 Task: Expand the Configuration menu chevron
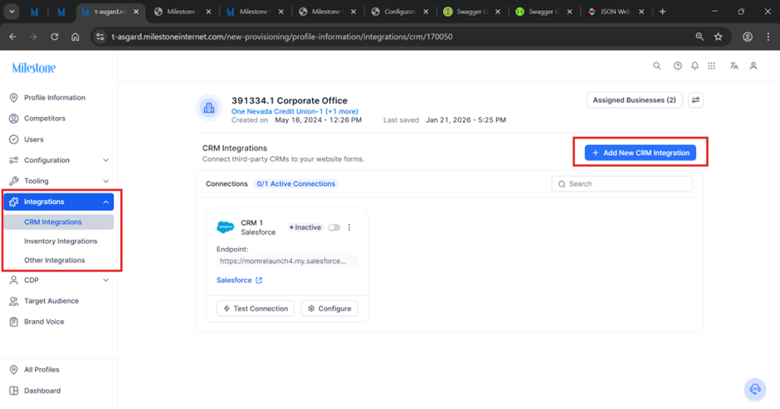pyautogui.click(x=106, y=160)
